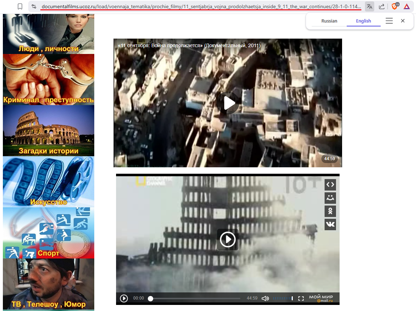
Task: Share lower video to Odnoklassniki
Action: coord(330,211)
